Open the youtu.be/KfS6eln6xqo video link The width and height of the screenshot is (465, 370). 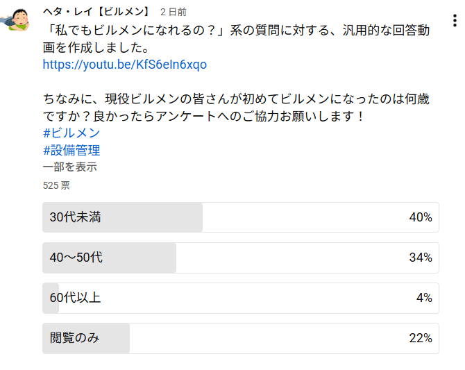click(125, 65)
